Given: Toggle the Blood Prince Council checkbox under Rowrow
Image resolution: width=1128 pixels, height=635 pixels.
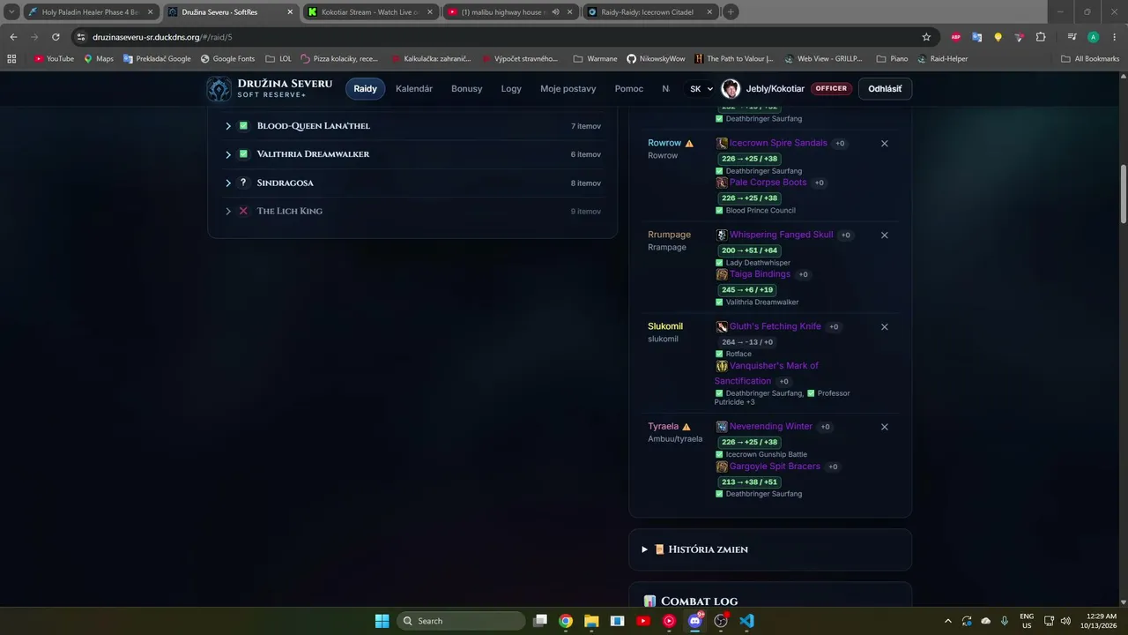Looking at the screenshot, I should [719, 211].
